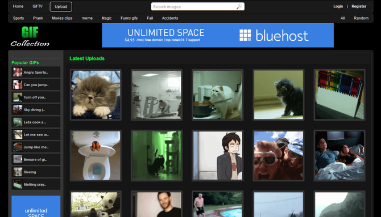This screenshot has width=381, height=217.
Task: Select the Magic category
Action: point(107,18)
